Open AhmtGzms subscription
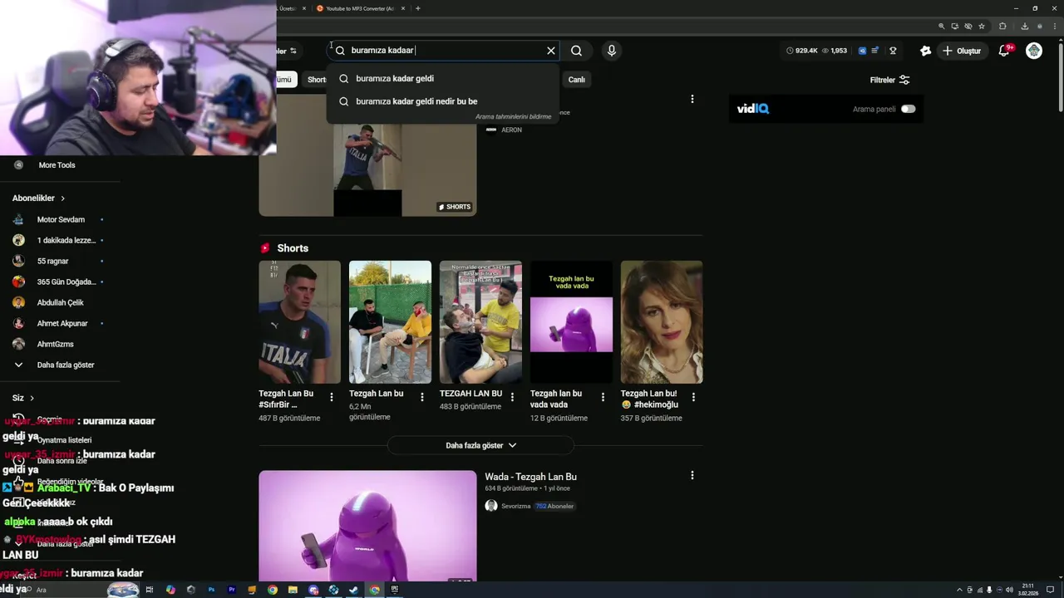This screenshot has width=1064, height=598. (x=60, y=344)
